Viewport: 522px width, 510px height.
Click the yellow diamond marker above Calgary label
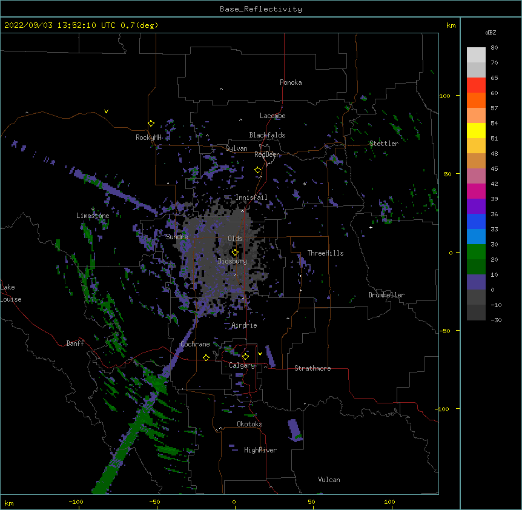click(245, 357)
